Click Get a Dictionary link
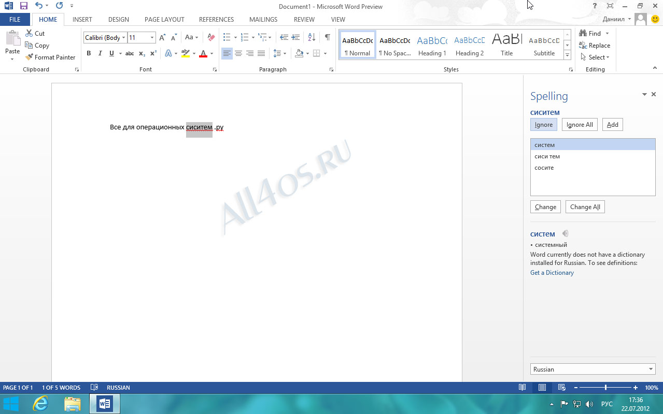663x414 pixels. pos(552,273)
